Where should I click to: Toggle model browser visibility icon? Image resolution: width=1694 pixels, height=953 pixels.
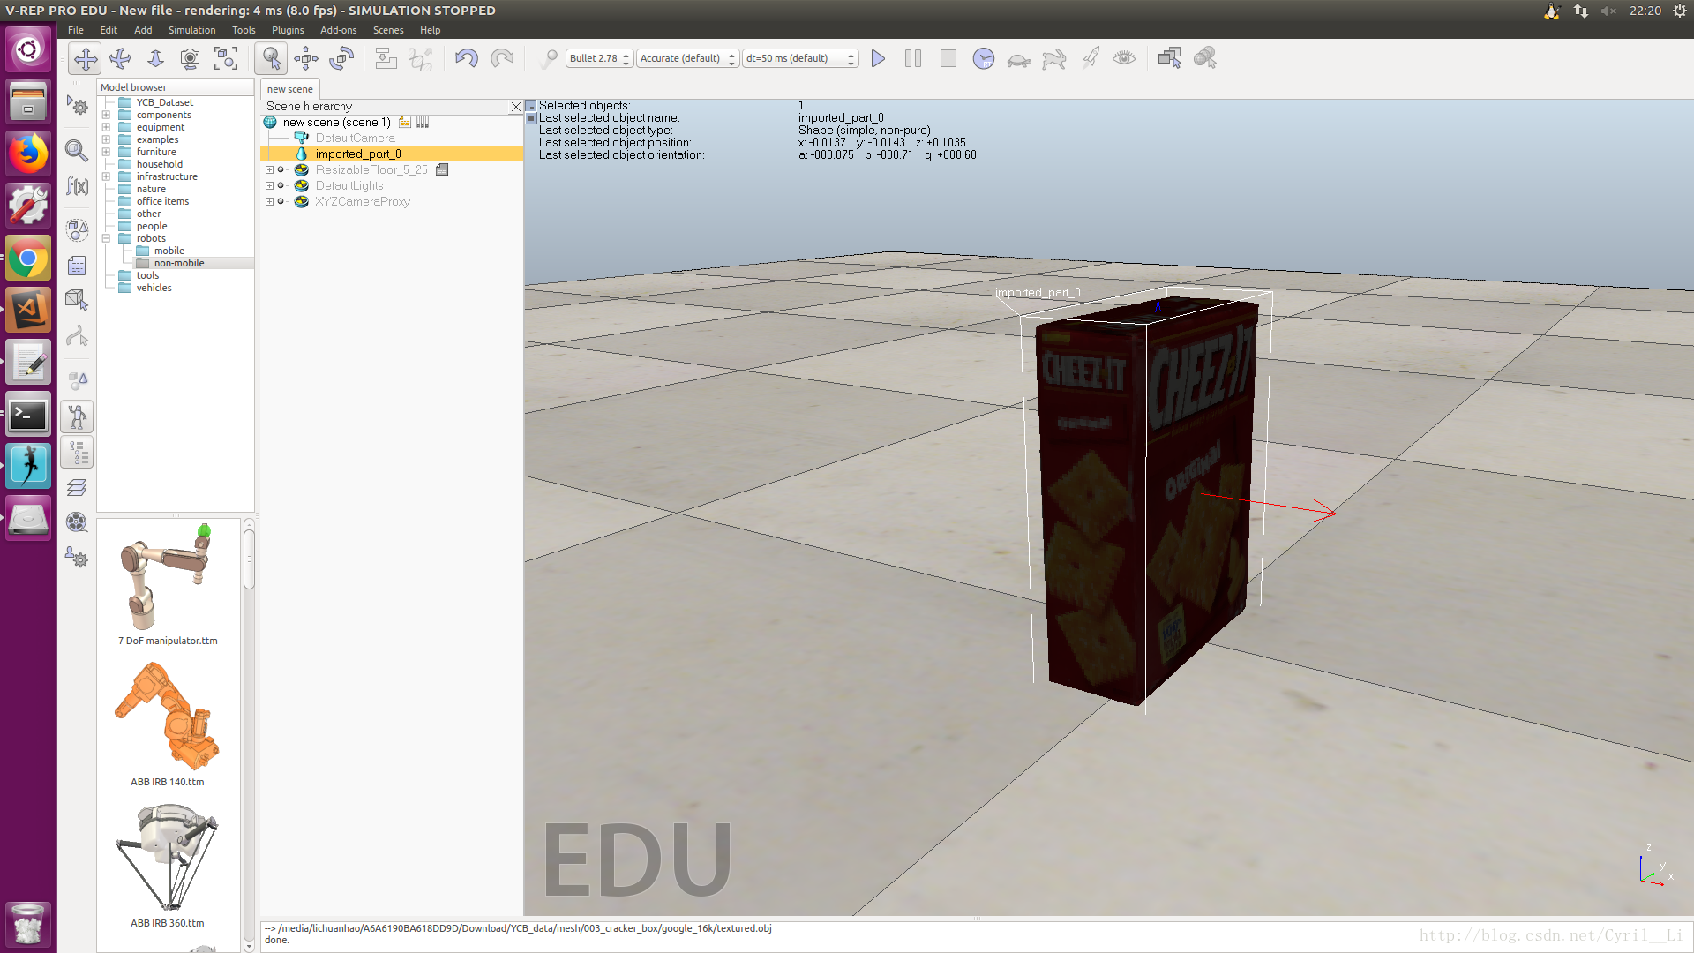(78, 416)
